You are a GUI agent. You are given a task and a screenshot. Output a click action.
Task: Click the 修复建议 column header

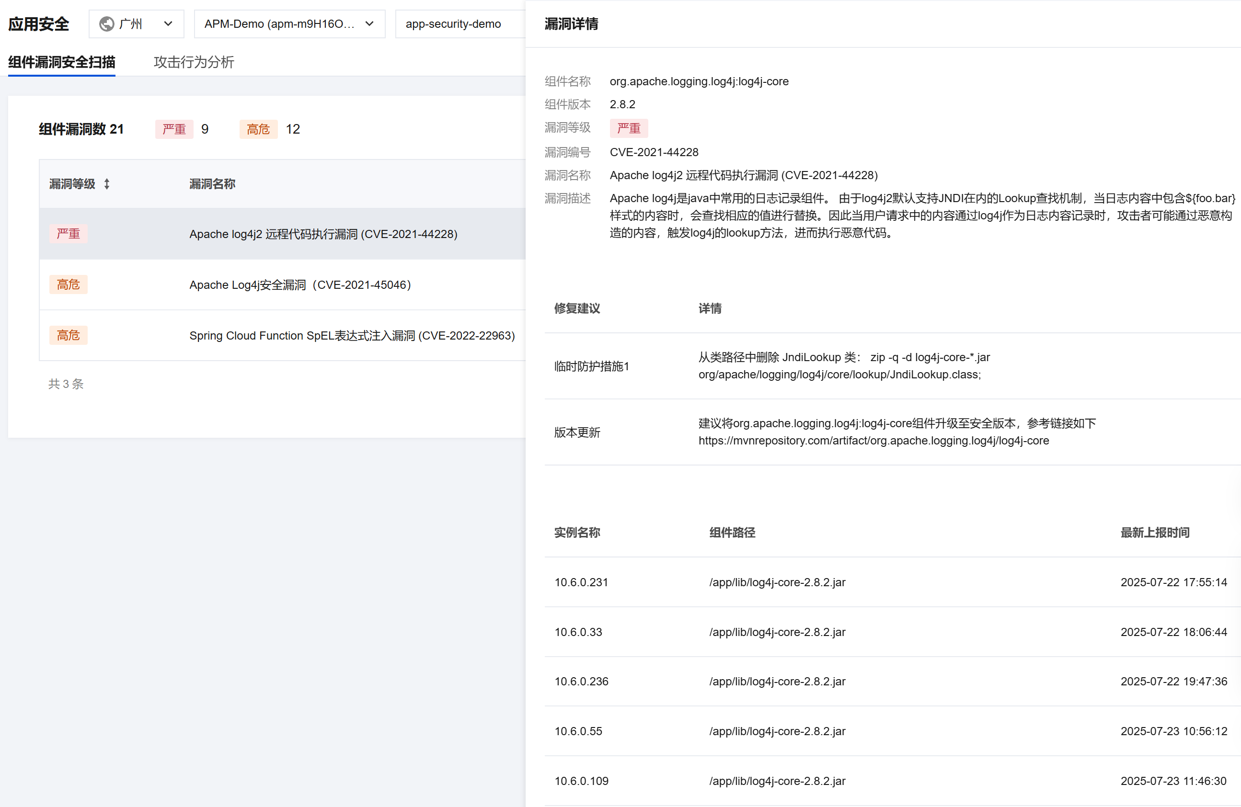click(x=577, y=308)
